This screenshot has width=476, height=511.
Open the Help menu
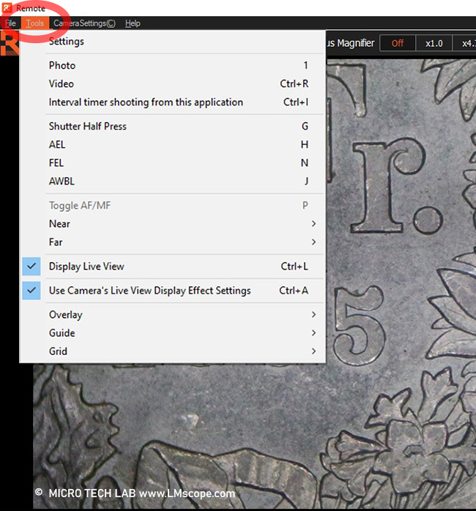click(x=133, y=23)
